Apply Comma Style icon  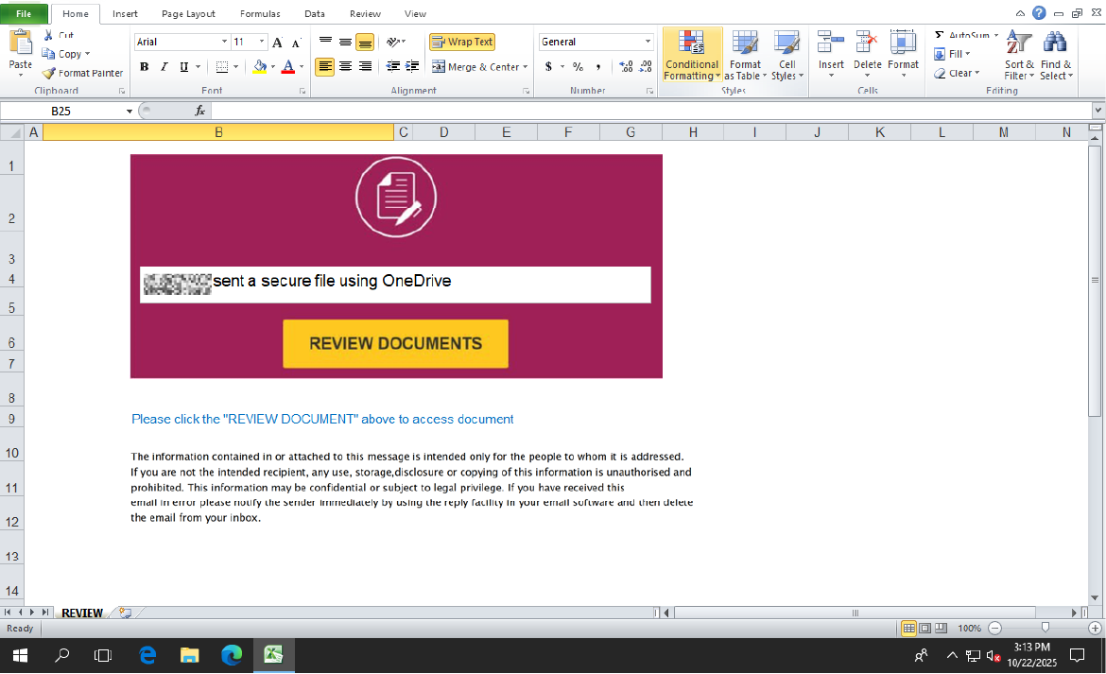598,67
